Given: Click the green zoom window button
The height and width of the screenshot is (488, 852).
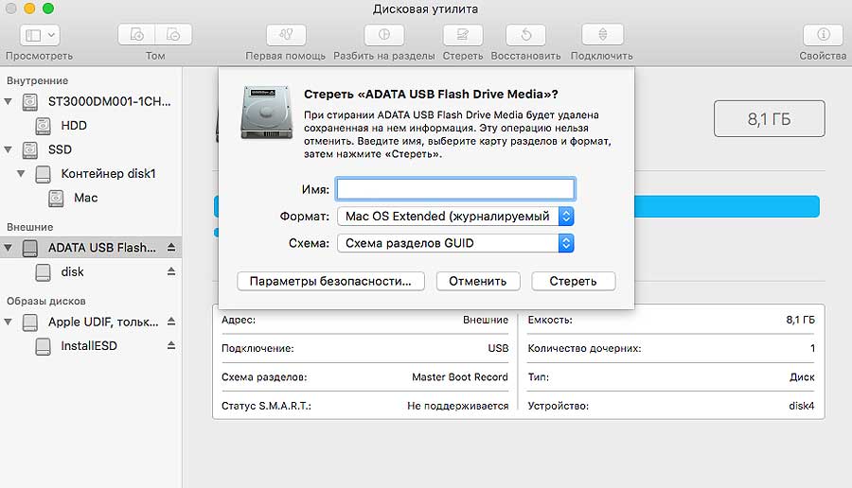Looking at the screenshot, I should (x=48, y=9).
